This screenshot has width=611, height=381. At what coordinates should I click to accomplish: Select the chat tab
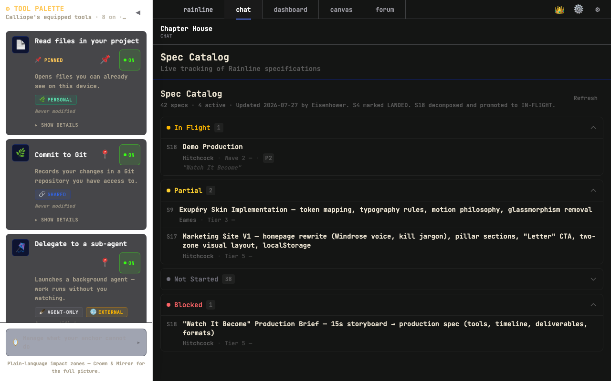(x=243, y=10)
